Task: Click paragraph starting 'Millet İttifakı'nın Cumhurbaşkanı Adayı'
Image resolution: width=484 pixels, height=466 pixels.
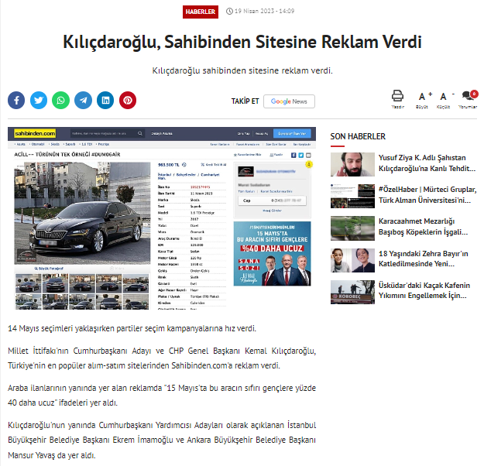Action: [x=162, y=358]
